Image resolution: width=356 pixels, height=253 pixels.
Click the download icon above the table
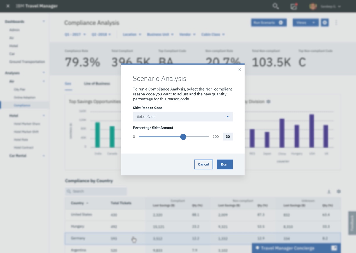point(329,192)
